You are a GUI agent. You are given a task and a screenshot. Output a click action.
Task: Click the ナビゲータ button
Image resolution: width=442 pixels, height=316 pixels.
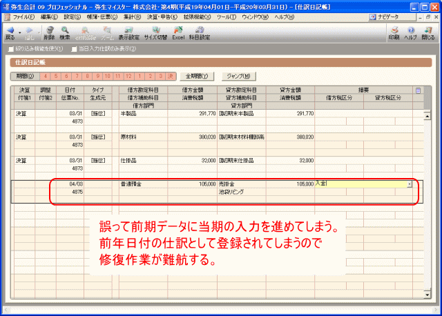coord(392,17)
